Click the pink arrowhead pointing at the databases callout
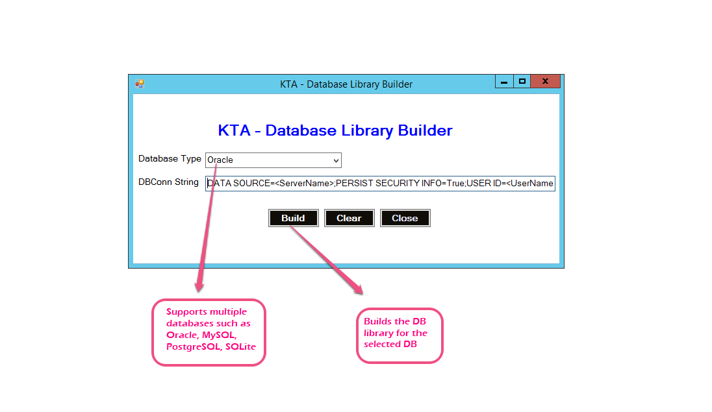This screenshot has height=412, width=712. point(199,285)
